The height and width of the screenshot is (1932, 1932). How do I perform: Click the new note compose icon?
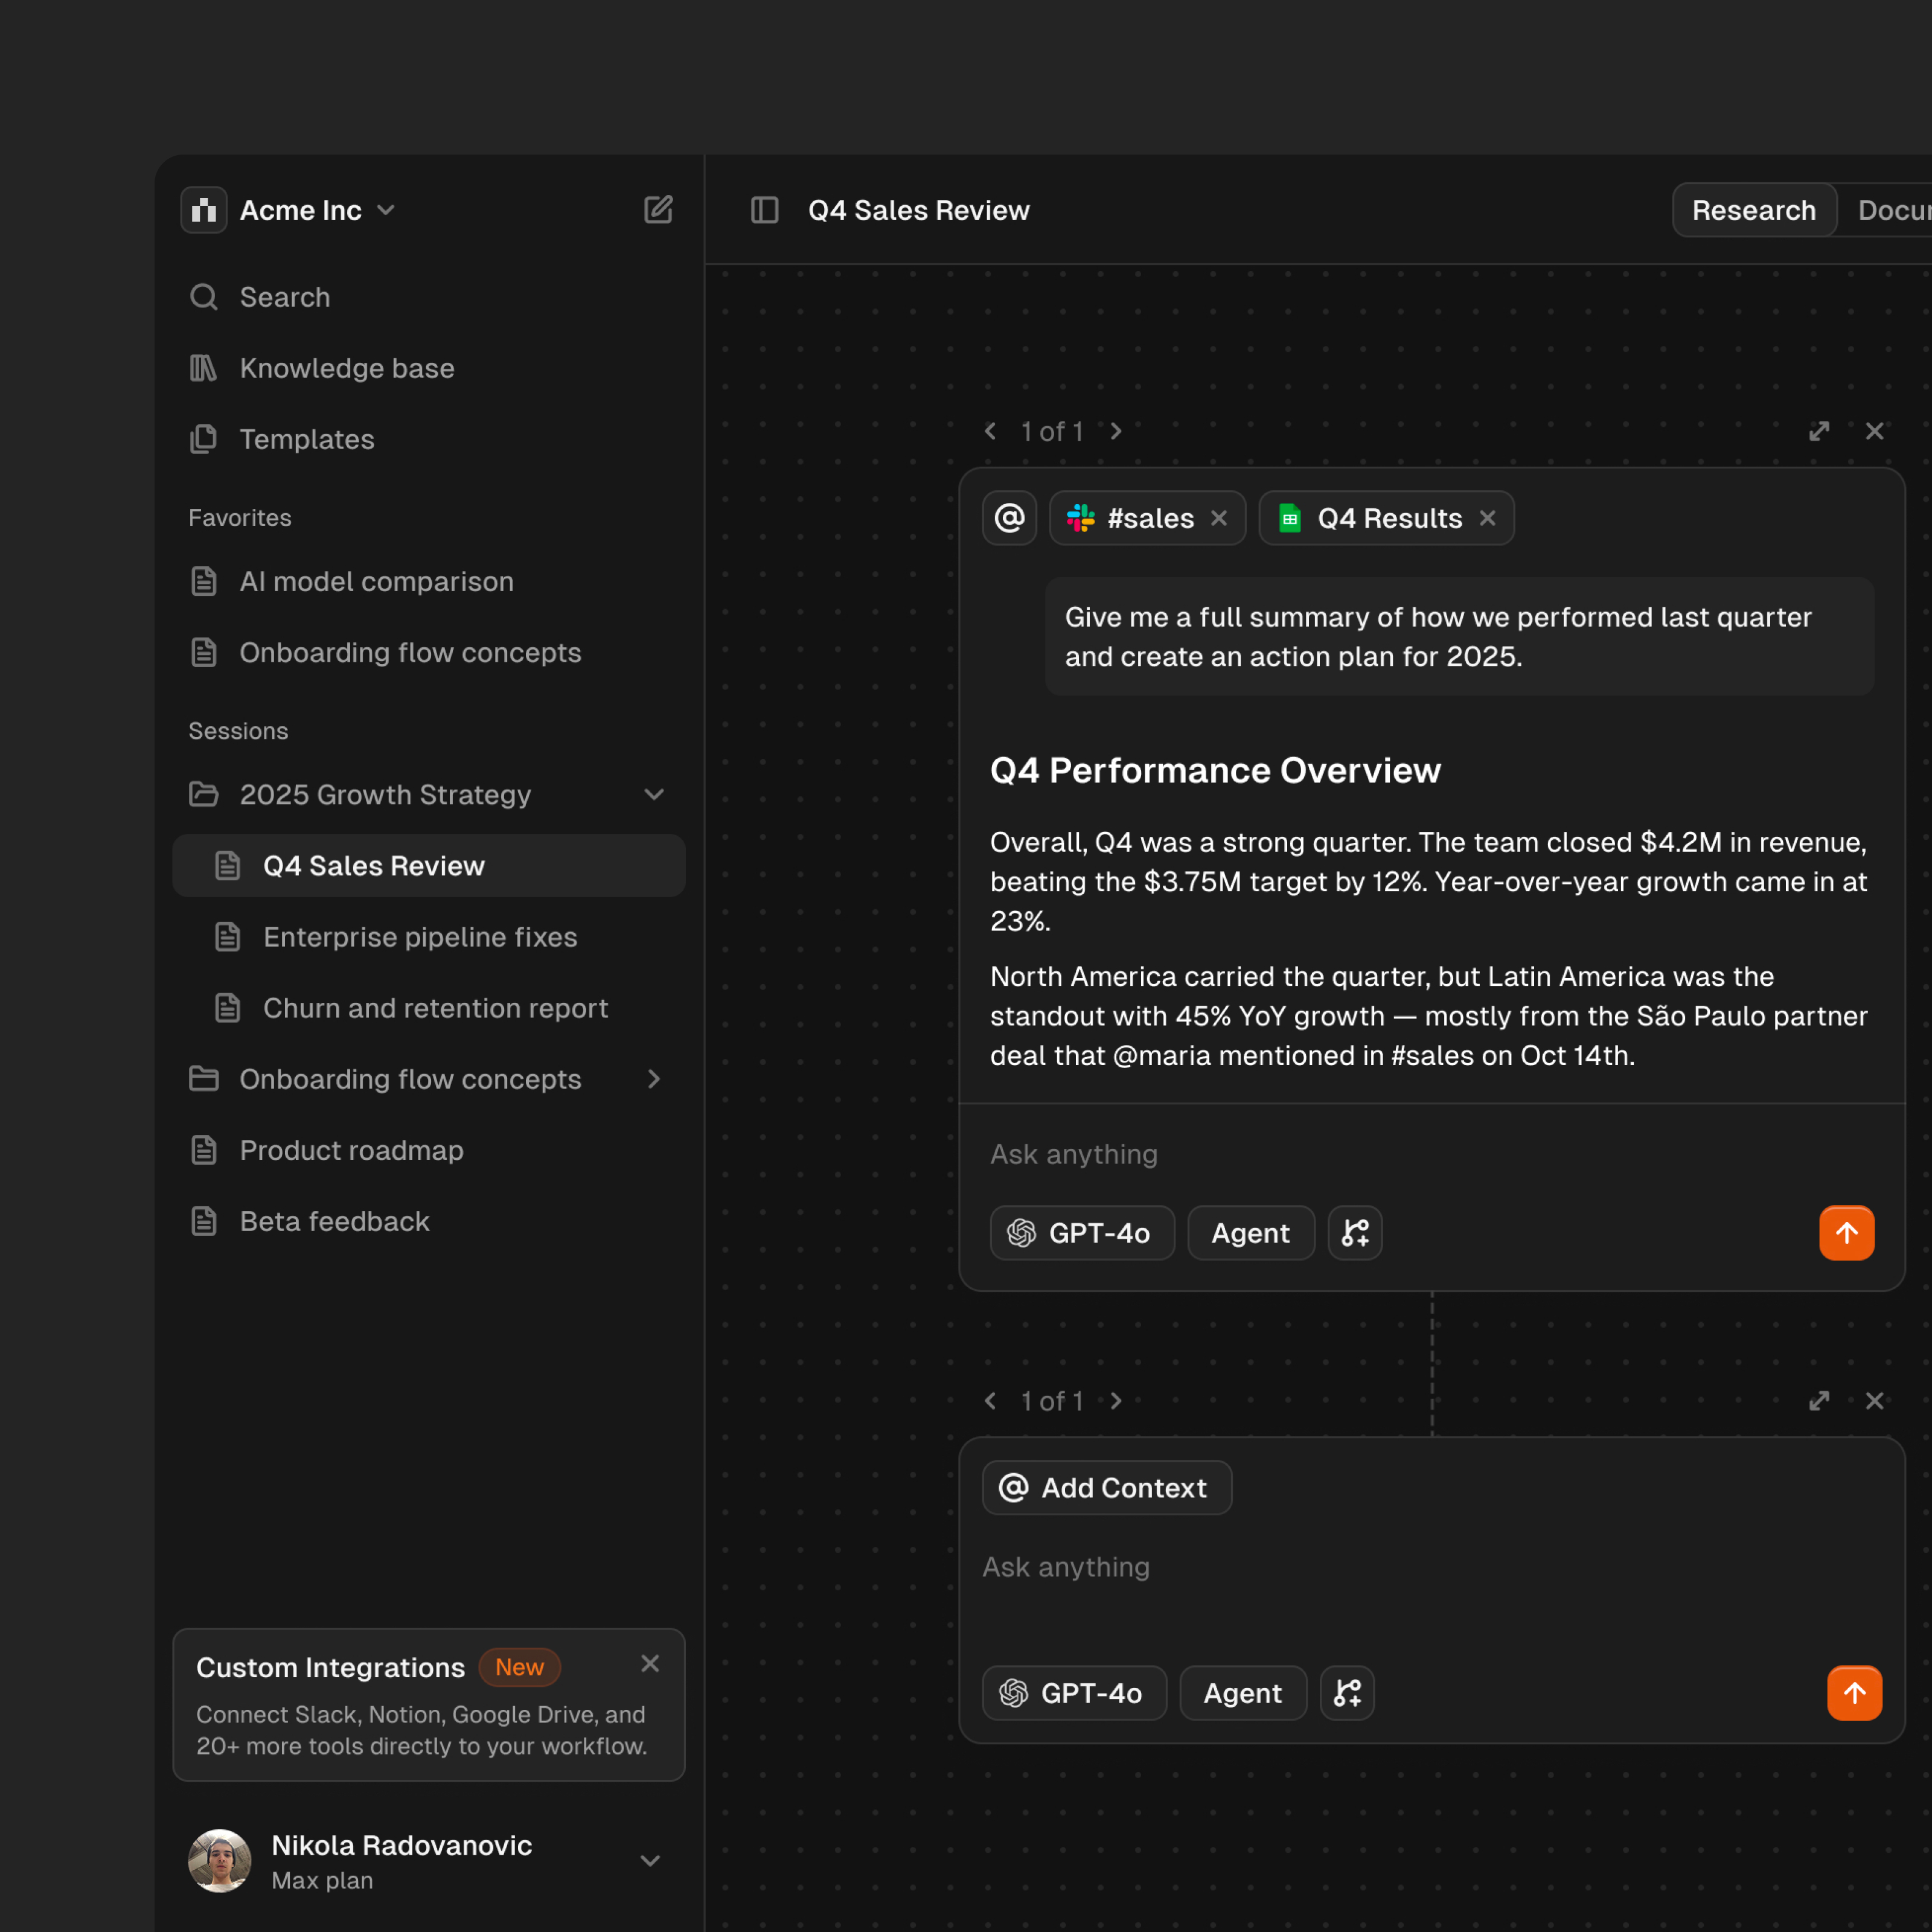(x=657, y=210)
